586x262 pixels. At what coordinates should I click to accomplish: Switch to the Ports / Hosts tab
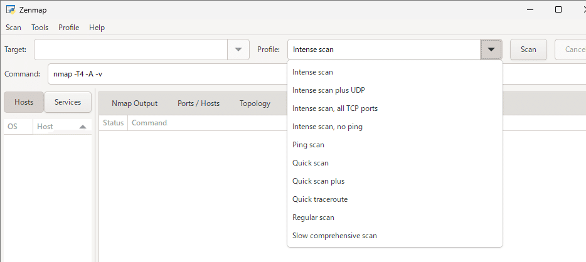tap(198, 103)
